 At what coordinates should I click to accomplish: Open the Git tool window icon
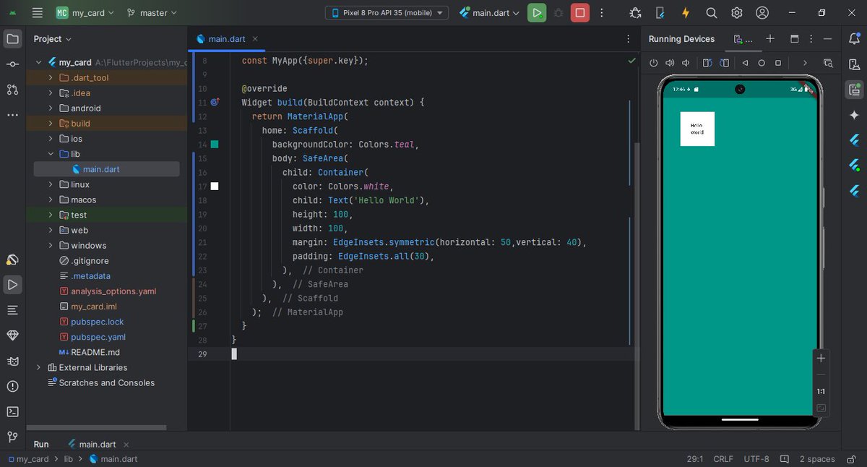[12, 437]
